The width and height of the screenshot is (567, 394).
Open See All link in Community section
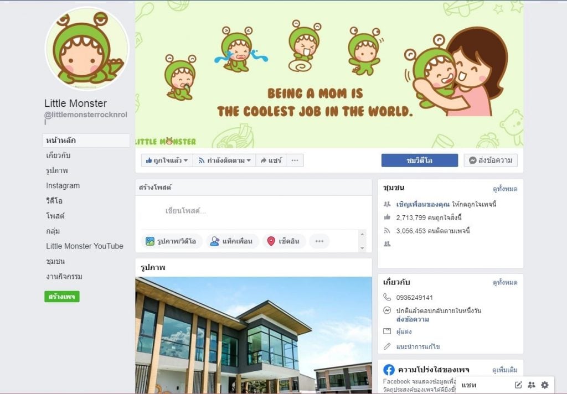(505, 189)
